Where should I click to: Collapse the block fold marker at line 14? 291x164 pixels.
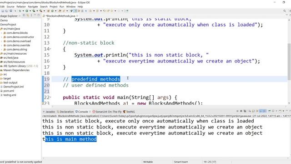50,49
